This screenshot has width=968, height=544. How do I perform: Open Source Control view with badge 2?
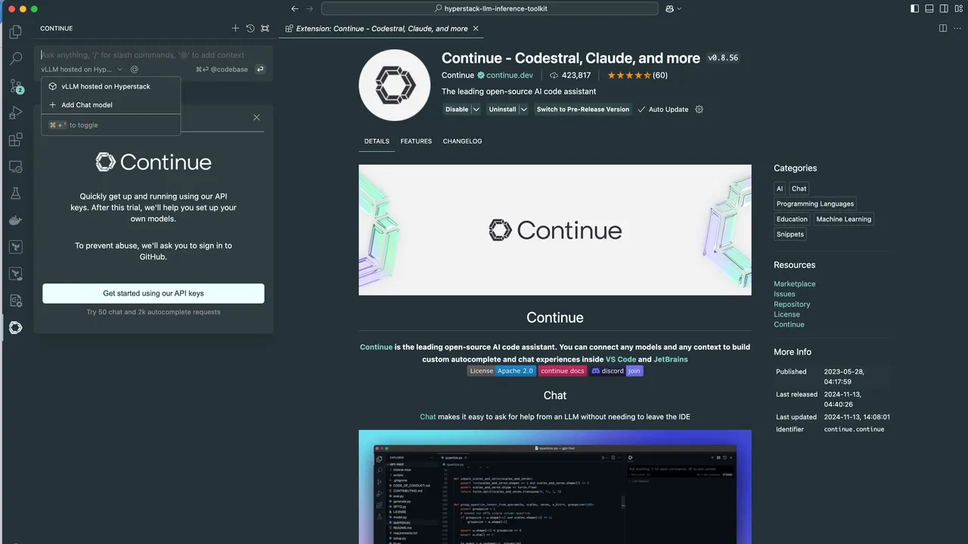tap(15, 86)
